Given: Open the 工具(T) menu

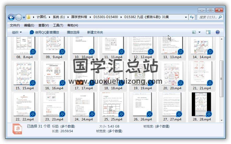Looking at the screenshot, I should (x=58, y=25).
